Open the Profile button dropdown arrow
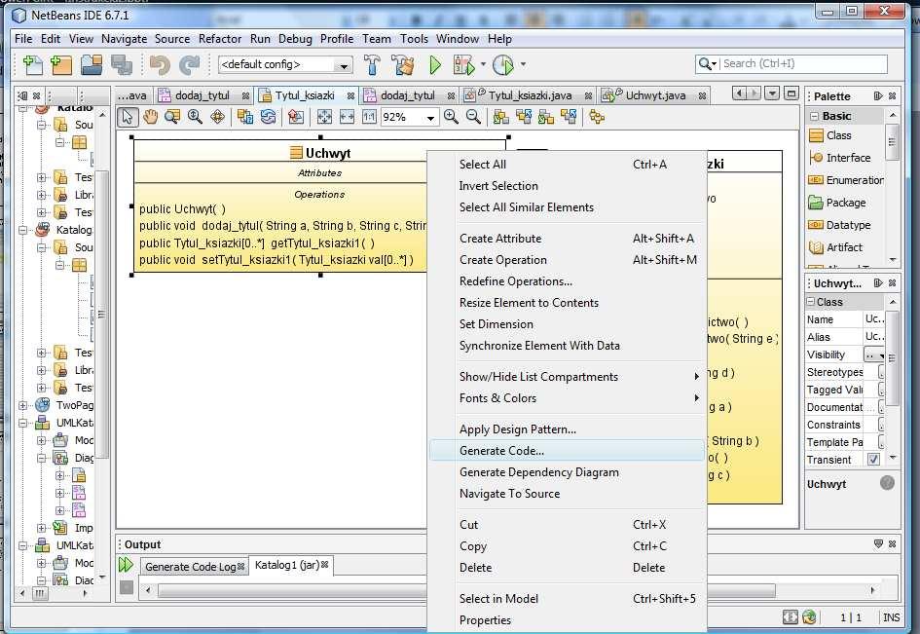920x634 pixels. click(x=523, y=64)
